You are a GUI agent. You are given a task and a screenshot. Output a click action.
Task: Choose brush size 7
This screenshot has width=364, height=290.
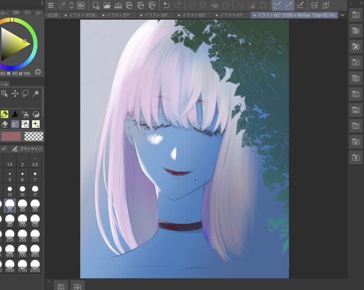point(35,176)
